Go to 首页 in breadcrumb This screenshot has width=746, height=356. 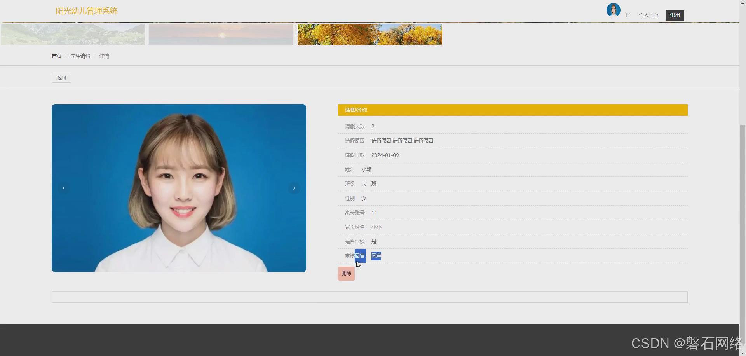pyautogui.click(x=57, y=56)
